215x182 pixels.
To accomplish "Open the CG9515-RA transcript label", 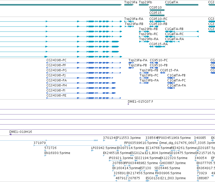I will pyautogui.click(x=158, y=44).
